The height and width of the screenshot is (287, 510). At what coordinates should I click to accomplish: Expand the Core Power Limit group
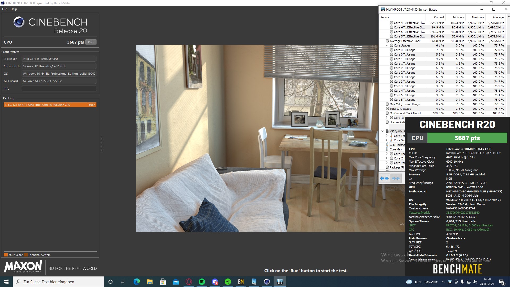(x=387, y=163)
